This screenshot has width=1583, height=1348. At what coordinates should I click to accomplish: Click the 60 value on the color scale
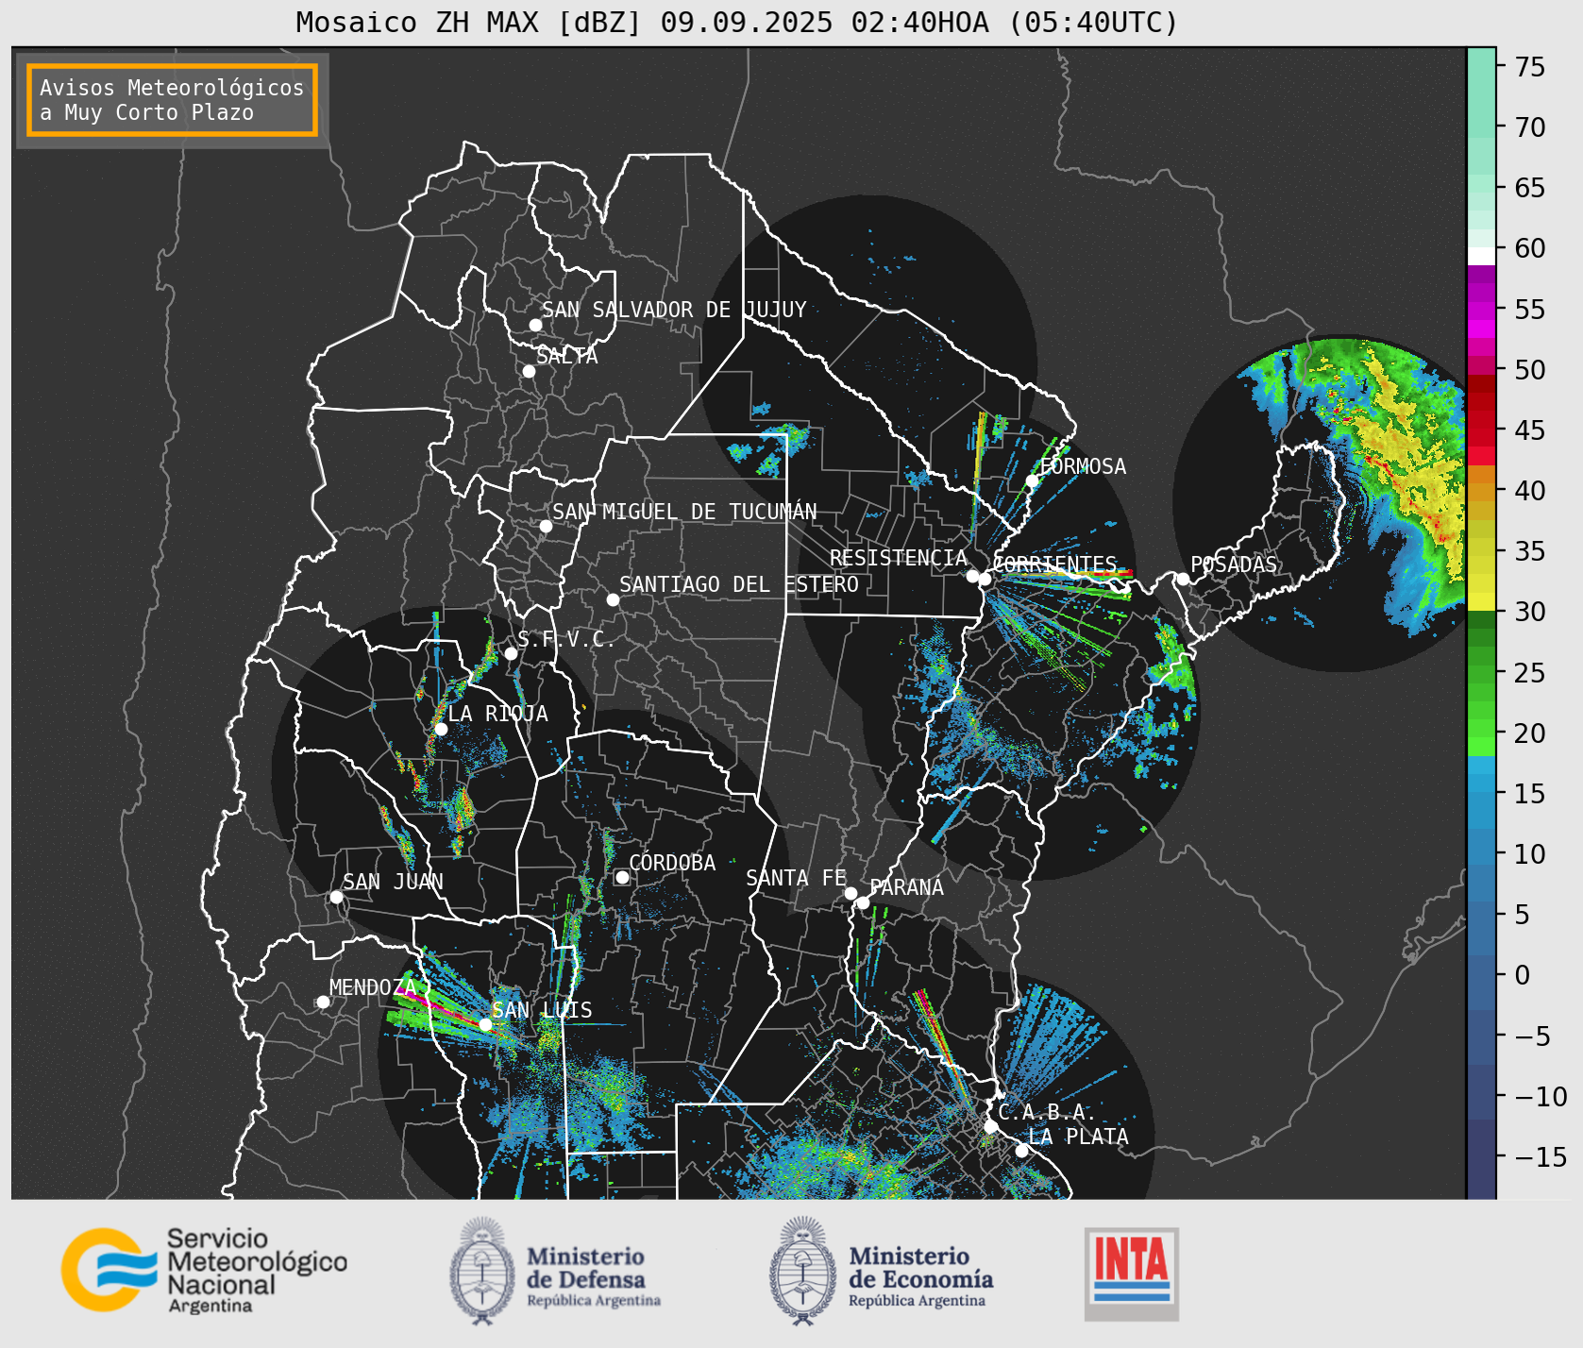point(1530,248)
